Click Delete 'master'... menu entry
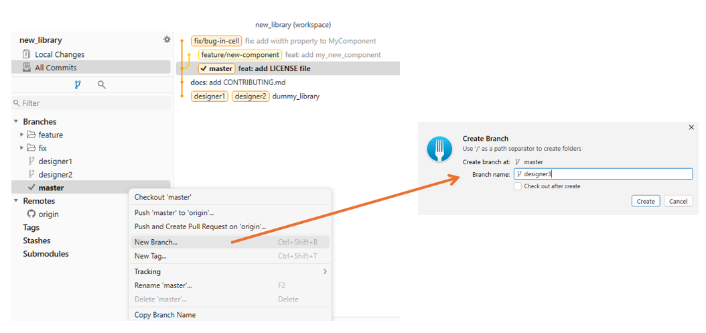 (x=230, y=299)
